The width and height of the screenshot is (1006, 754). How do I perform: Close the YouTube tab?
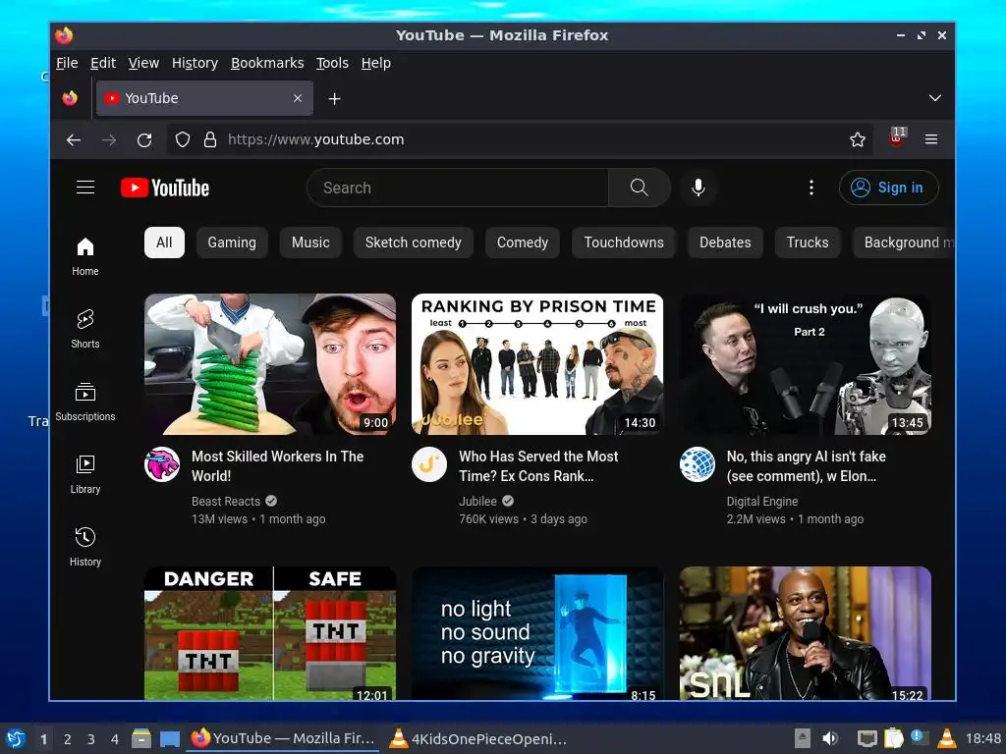[x=298, y=98]
